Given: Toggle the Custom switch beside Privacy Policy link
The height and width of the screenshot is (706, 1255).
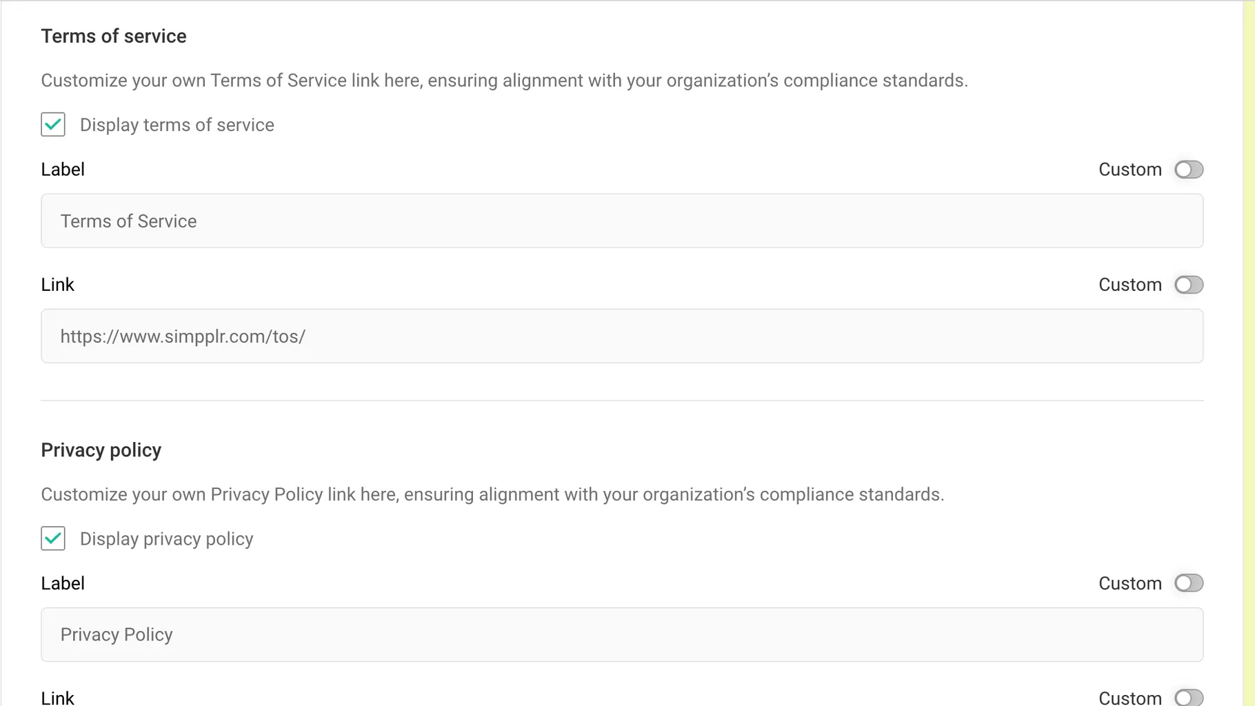Looking at the screenshot, I should click(x=1189, y=696).
